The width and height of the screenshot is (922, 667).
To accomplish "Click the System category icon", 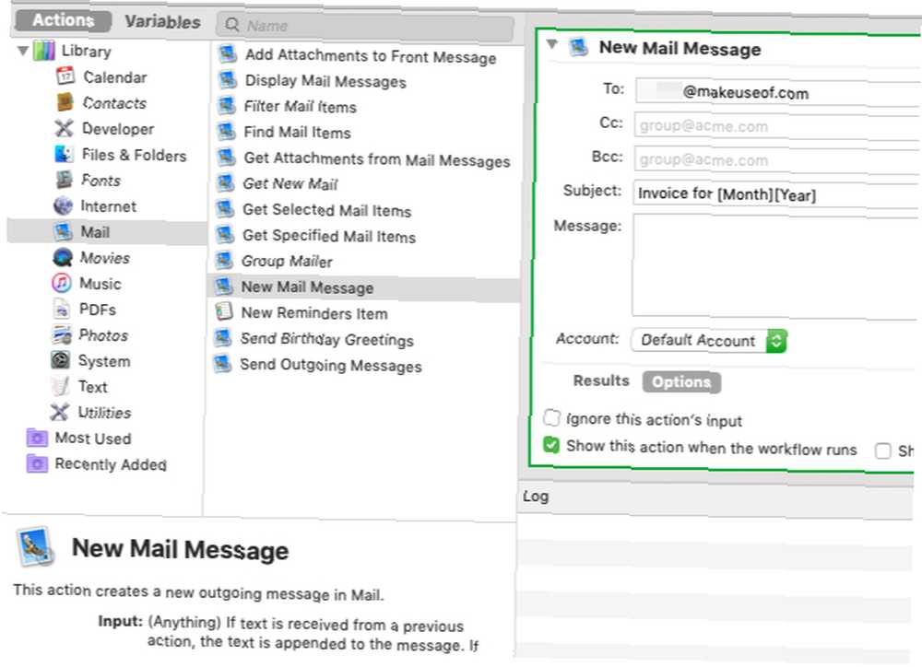I will [61, 359].
